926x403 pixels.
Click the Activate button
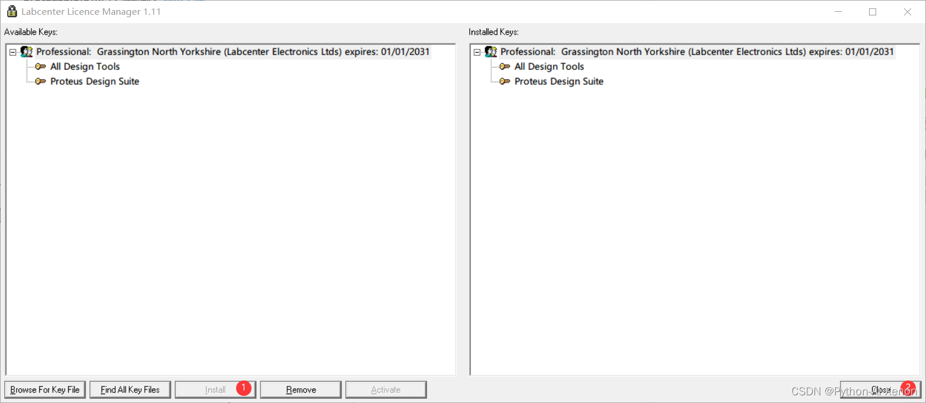click(386, 389)
